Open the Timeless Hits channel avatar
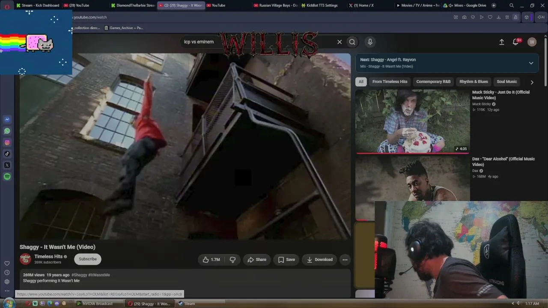The image size is (548, 308). point(25,259)
